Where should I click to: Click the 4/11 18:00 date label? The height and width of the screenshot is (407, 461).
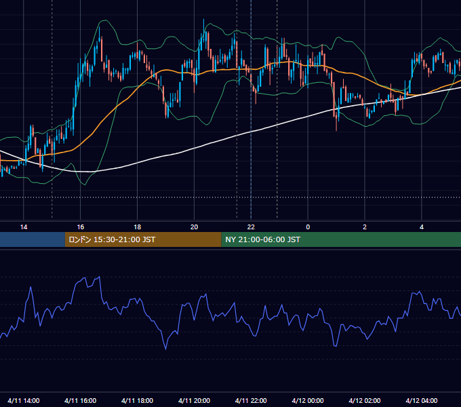point(138,400)
